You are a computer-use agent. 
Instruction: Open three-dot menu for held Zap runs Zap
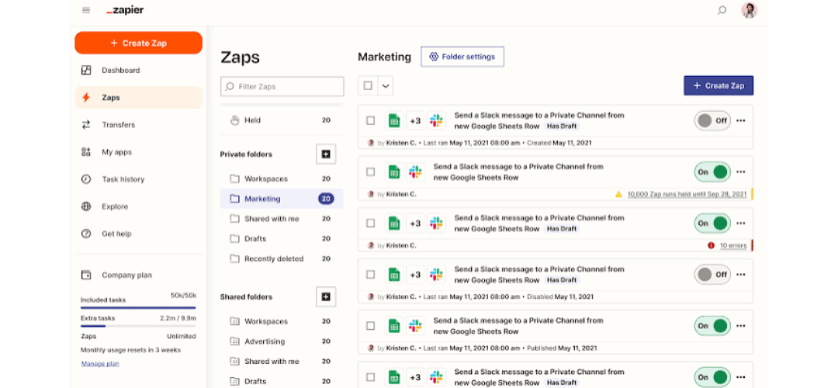(x=741, y=172)
